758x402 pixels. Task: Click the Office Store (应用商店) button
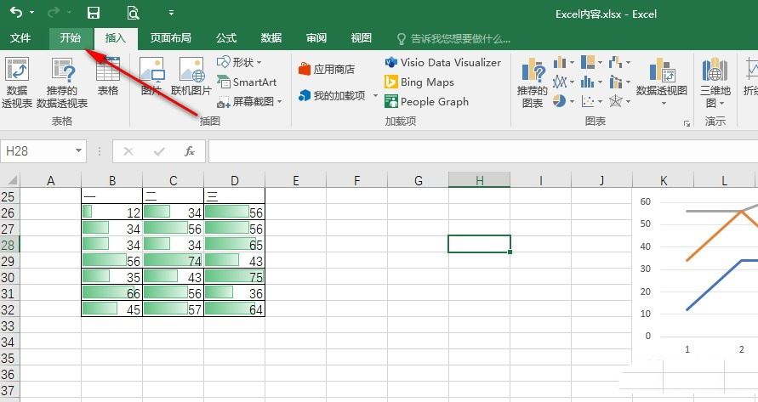click(327, 70)
